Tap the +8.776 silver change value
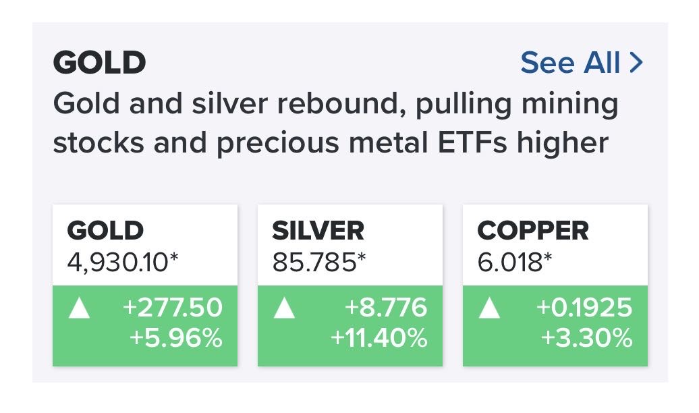 [x=385, y=308]
